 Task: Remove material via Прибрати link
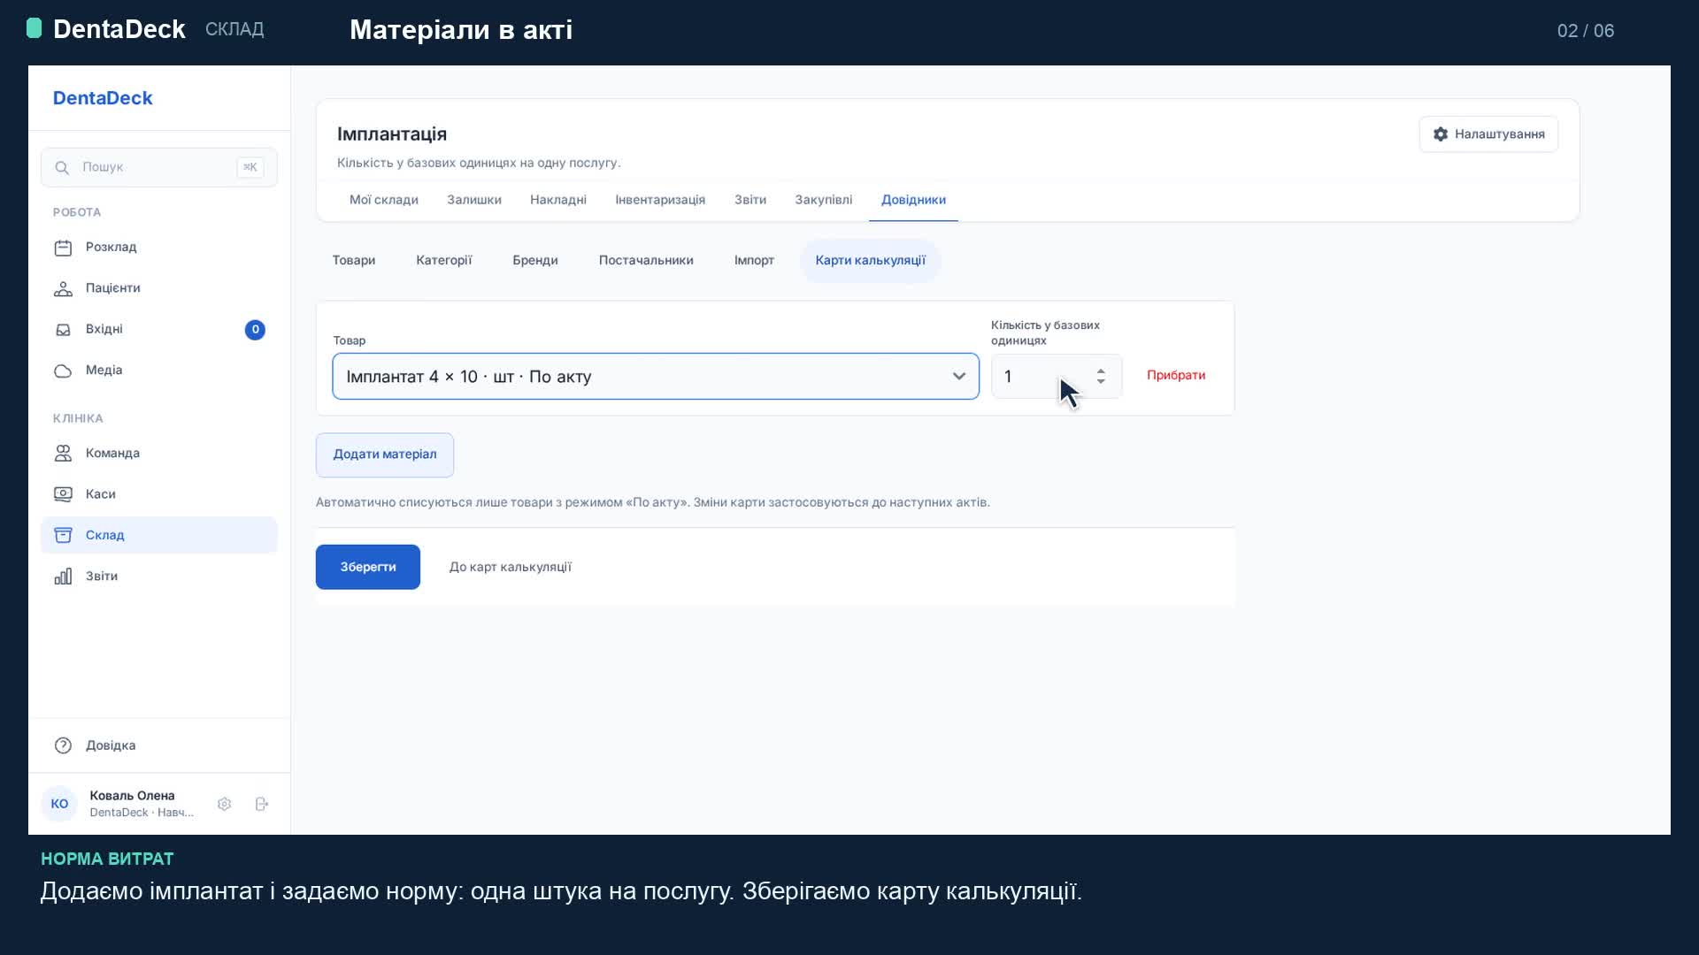(x=1176, y=375)
